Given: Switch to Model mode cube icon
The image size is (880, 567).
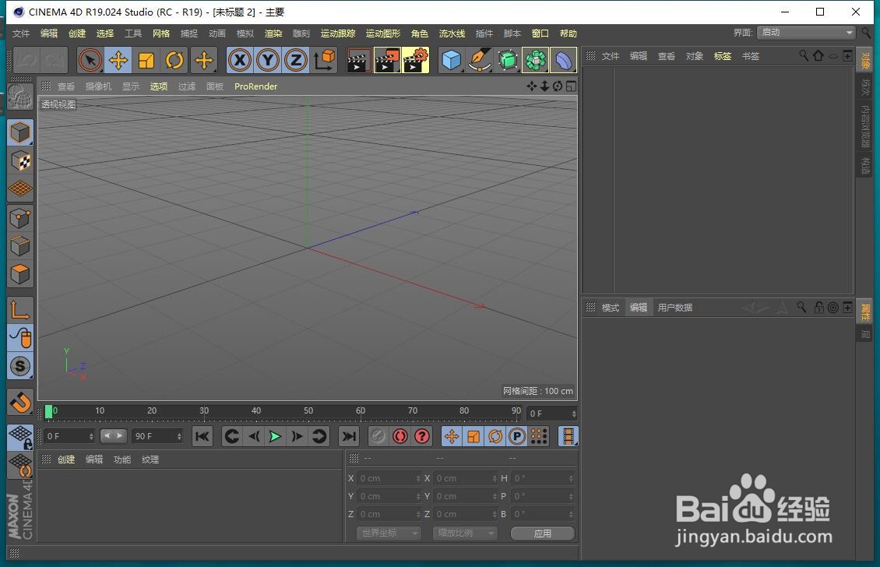Looking at the screenshot, I should [x=20, y=133].
